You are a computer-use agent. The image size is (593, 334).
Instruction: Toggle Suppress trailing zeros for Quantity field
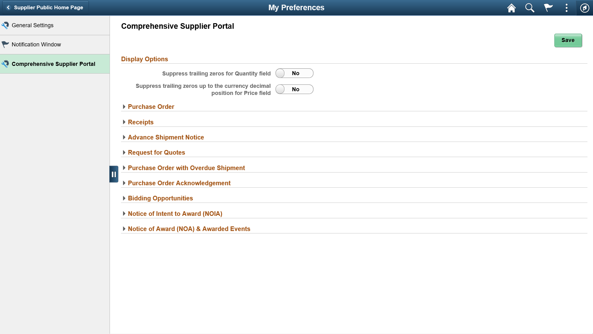pos(294,73)
